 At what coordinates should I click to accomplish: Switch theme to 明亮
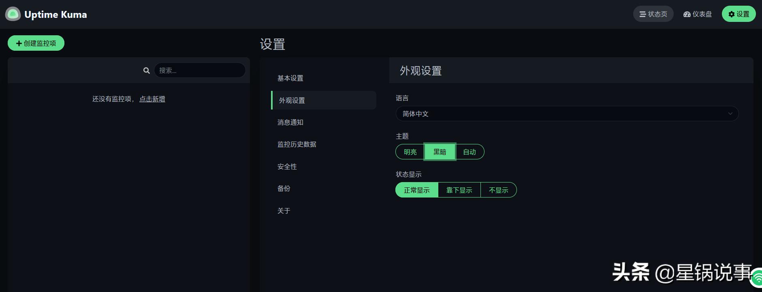coord(410,152)
